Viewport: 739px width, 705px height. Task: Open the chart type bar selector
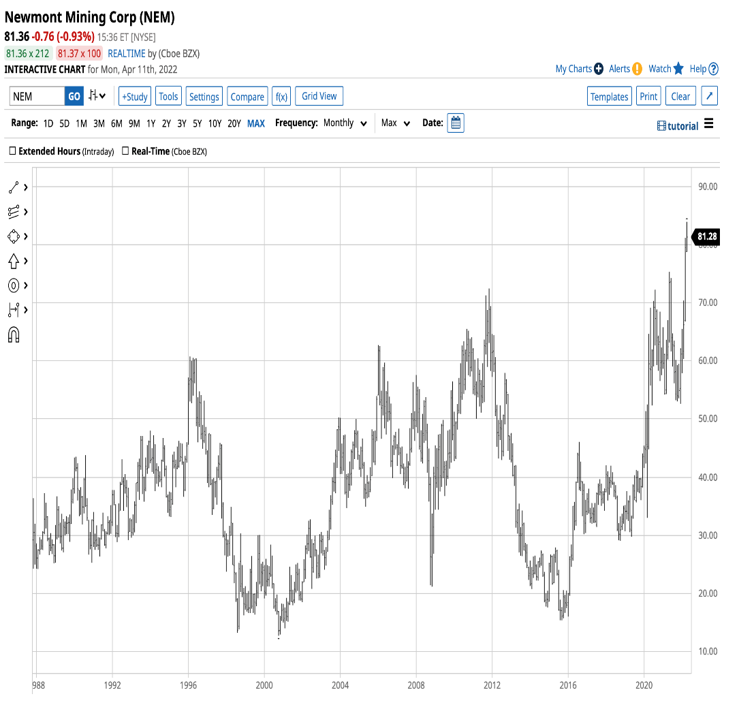(x=97, y=95)
